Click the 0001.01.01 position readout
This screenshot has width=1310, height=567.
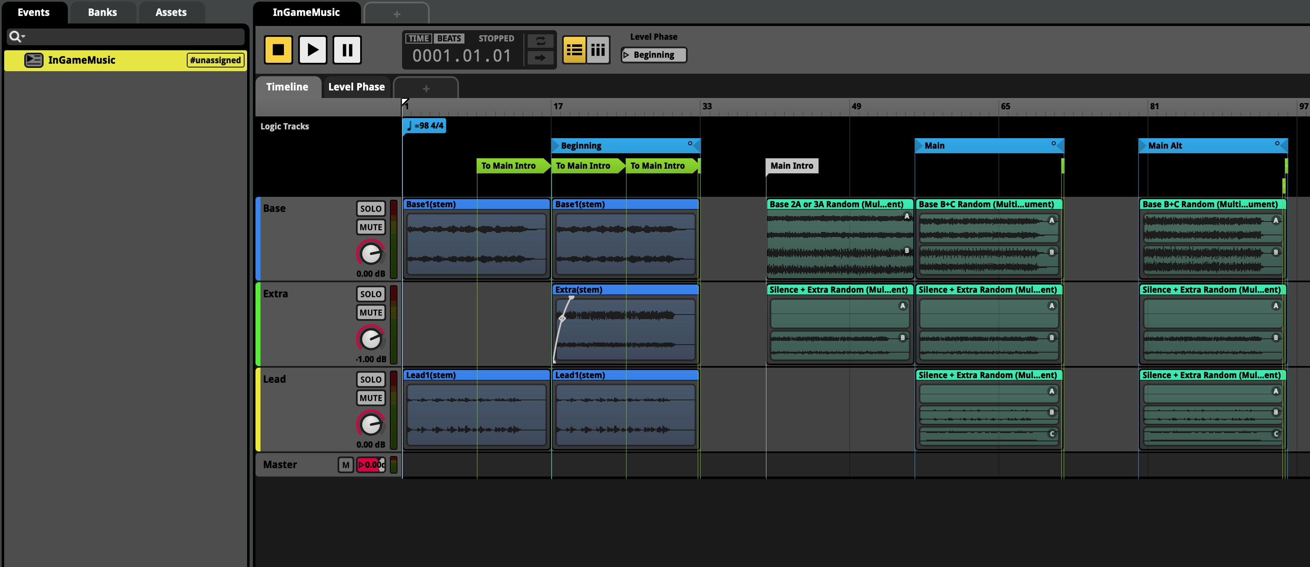click(x=462, y=56)
